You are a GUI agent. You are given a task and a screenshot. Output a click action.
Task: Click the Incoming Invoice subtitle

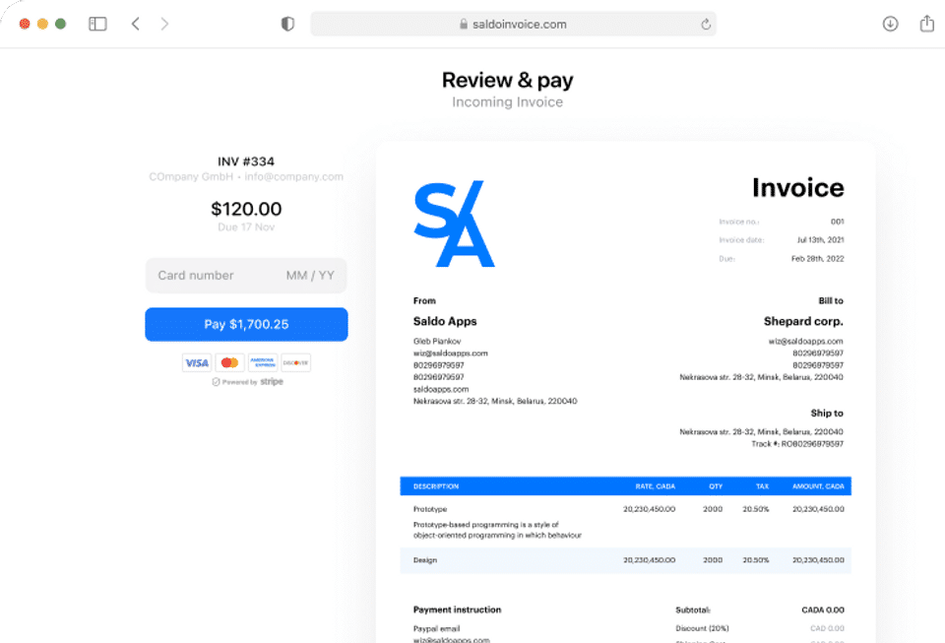coord(508,102)
